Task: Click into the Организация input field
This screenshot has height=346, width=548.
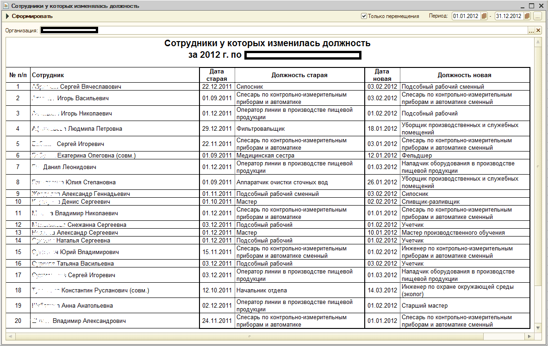Action: [278, 30]
